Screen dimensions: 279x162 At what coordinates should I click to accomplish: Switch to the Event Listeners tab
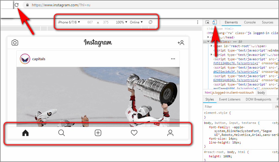coord(230,99)
